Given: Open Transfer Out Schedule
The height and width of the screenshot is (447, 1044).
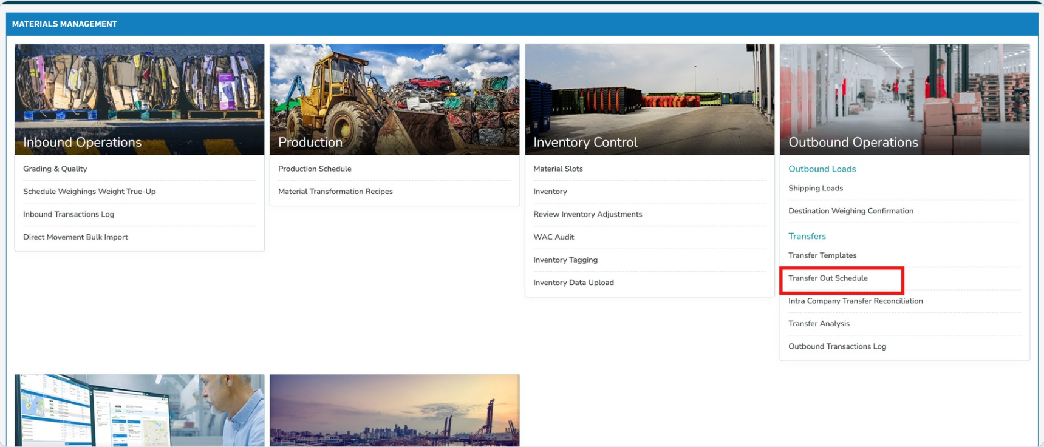Looking at the screenshot, I should point(828,278).
